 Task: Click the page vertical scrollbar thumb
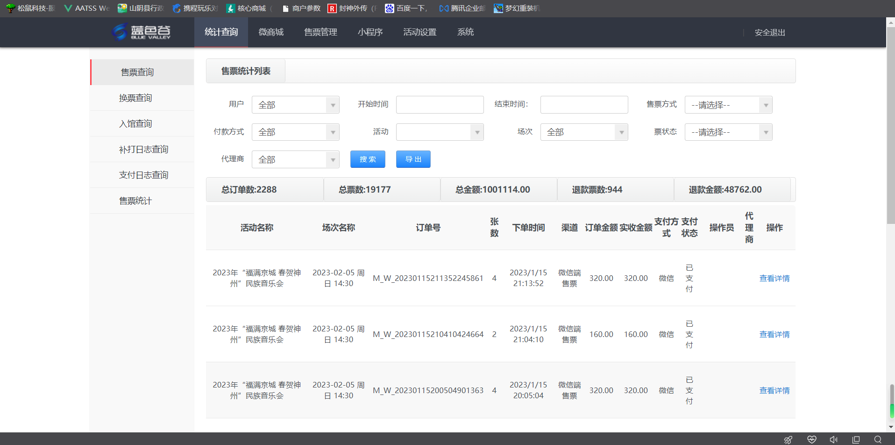pyautogui.click(x=891, y=126)
